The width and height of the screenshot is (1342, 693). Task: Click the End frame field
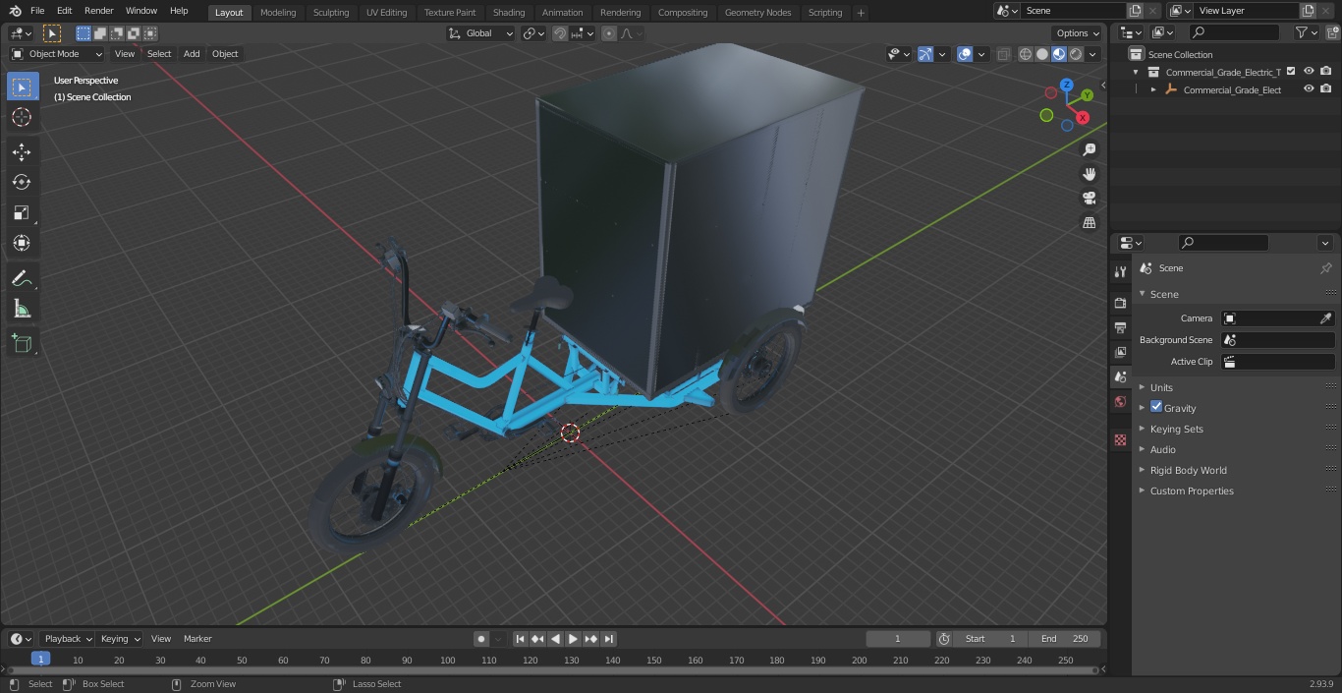(1065, 639)
